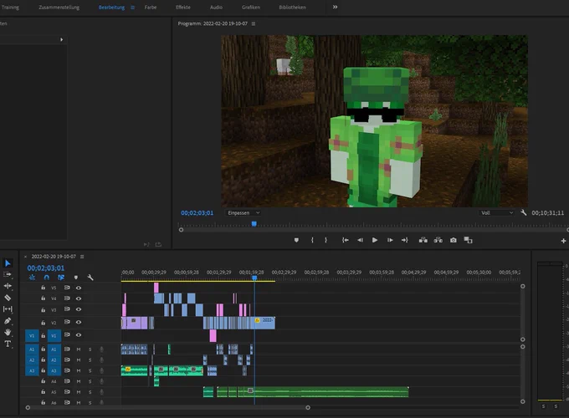Hide track V5 with eye icon

pos(79,288)
